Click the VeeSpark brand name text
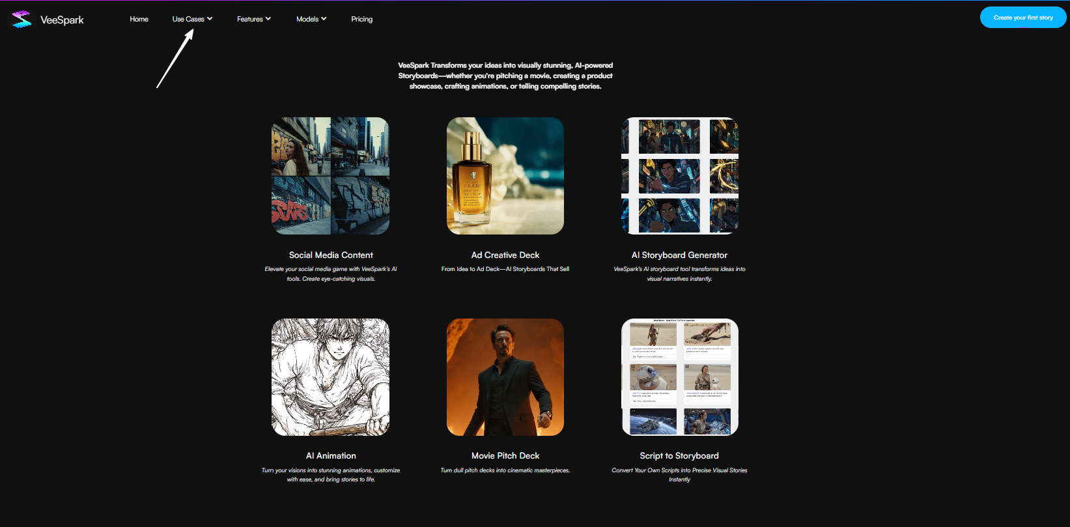The image size is (1070, 527). [x=62, y=20]
